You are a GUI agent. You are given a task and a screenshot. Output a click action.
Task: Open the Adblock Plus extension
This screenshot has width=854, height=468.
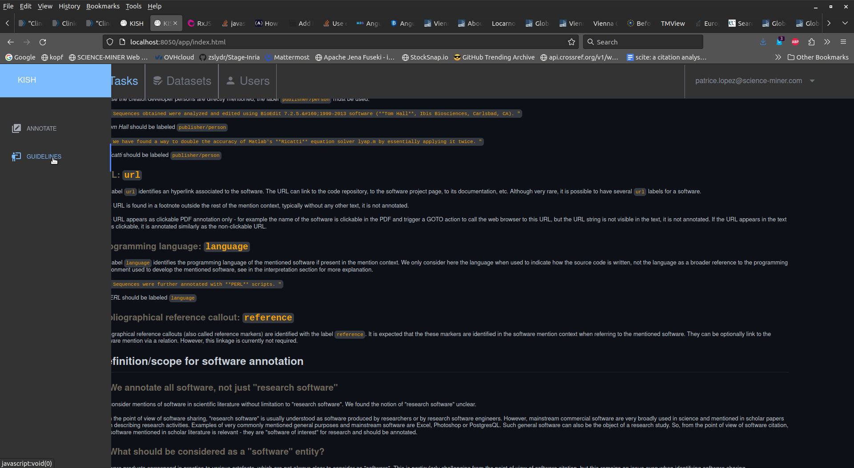click(795, 42)
